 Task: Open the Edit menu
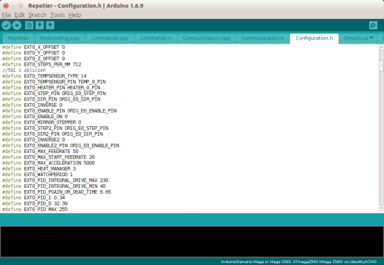coord(20,15)
